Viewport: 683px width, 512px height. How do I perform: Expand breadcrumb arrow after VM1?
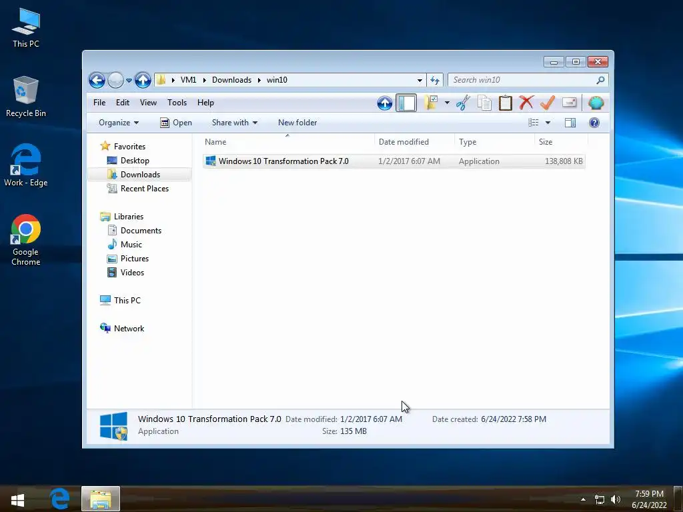204,80
